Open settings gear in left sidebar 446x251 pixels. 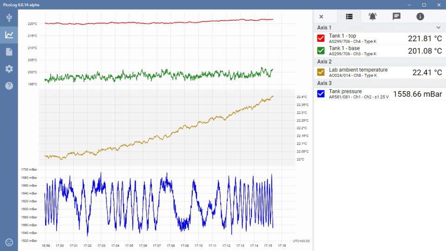pos(9,69)
